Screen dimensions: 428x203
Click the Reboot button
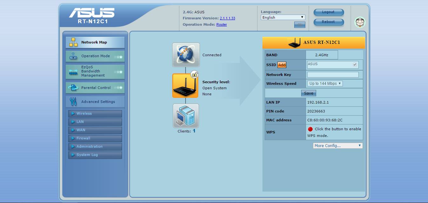[x=329, y=22]
